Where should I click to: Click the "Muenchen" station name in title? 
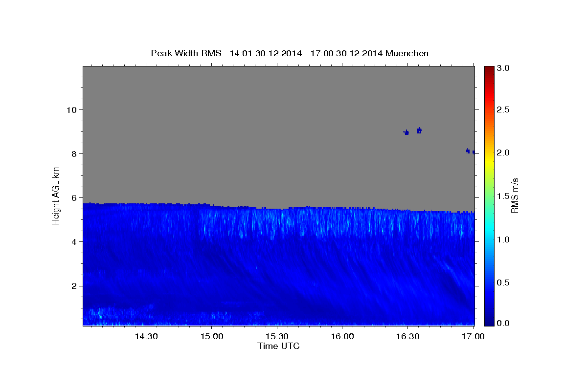pyautogui.click(x=407, y=53)
